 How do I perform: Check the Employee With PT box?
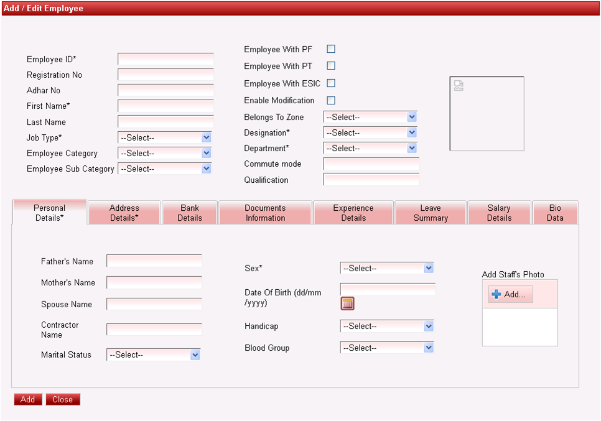(331, 66)
